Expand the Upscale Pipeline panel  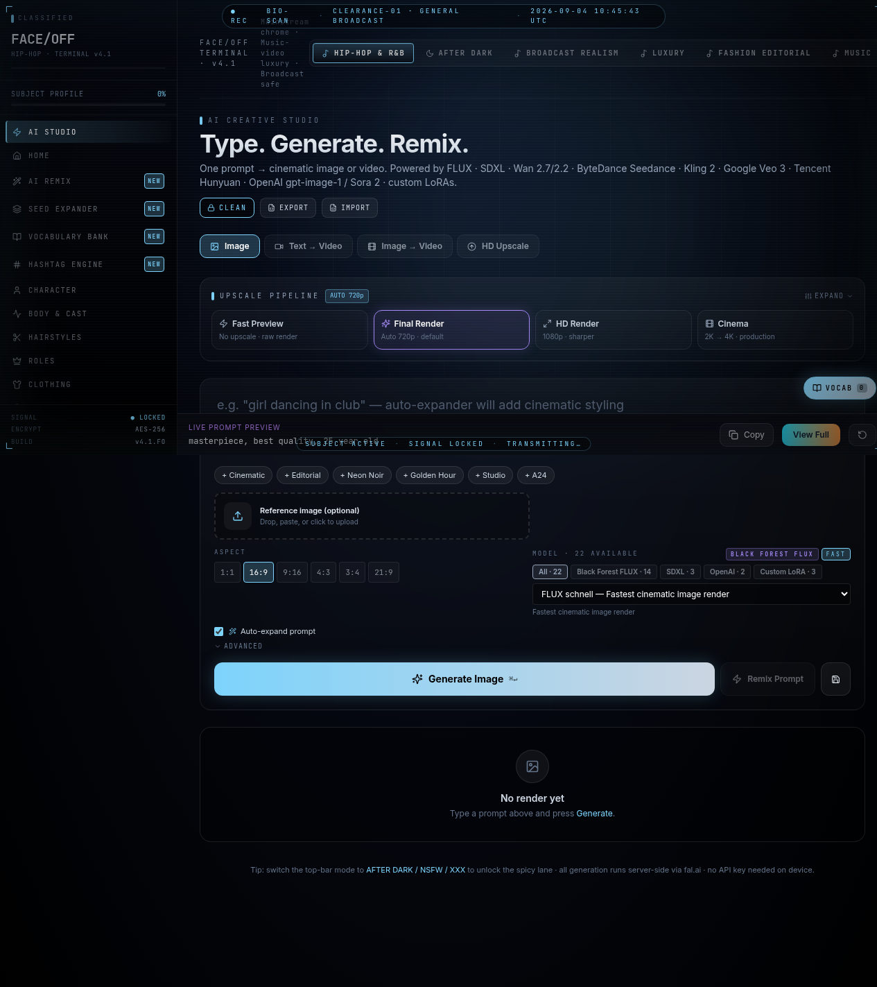[828, 296]
